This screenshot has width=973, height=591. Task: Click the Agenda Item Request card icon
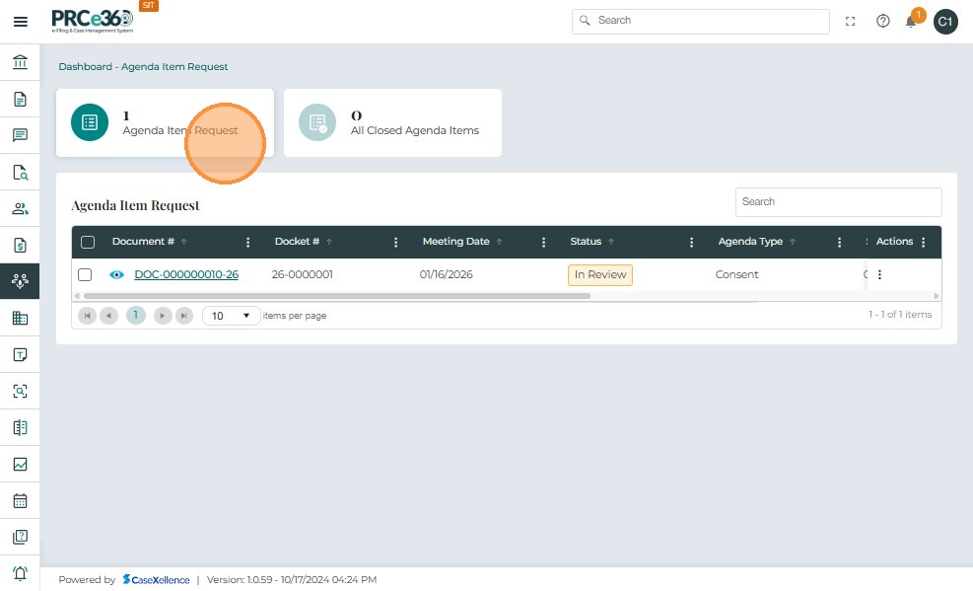click(90, 122)
